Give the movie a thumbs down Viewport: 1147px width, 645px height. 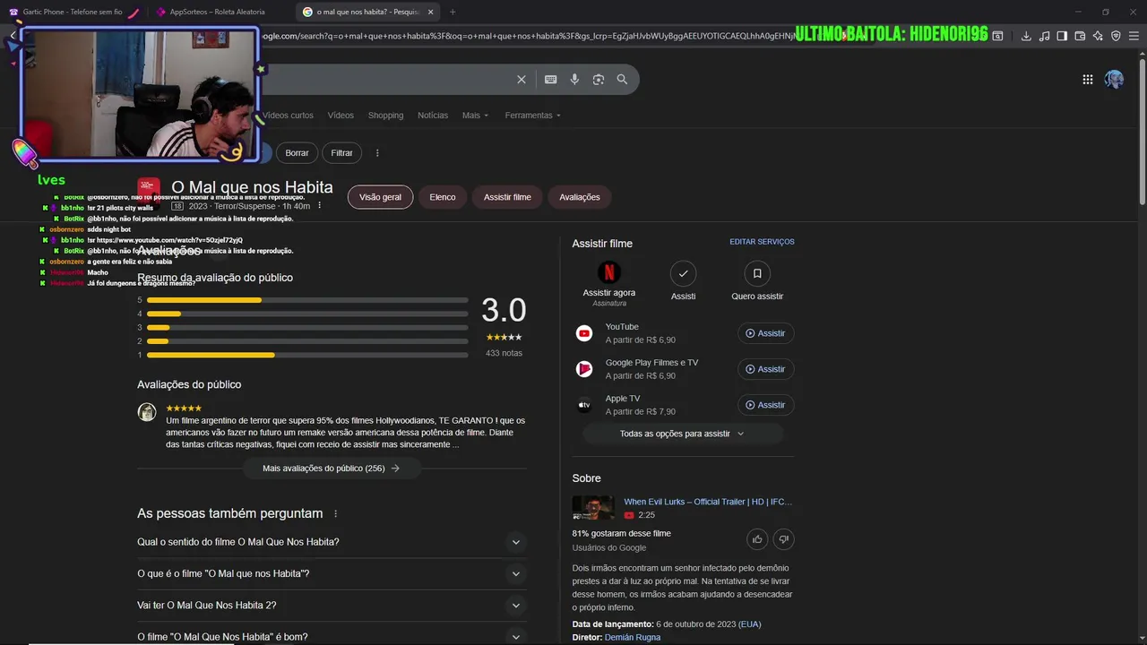(784, 539)
